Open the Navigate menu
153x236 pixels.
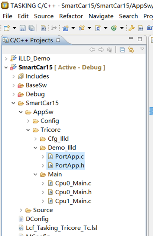(x=101, y=16)
